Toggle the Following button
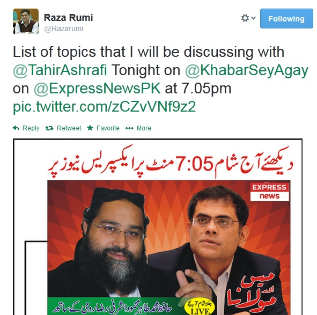The width and height of the screenshot is (317, 315). pyautogui.click(x=286, y=19)
